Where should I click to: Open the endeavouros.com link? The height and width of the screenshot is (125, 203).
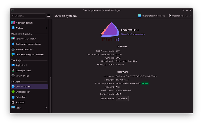[x=133, y=34]
